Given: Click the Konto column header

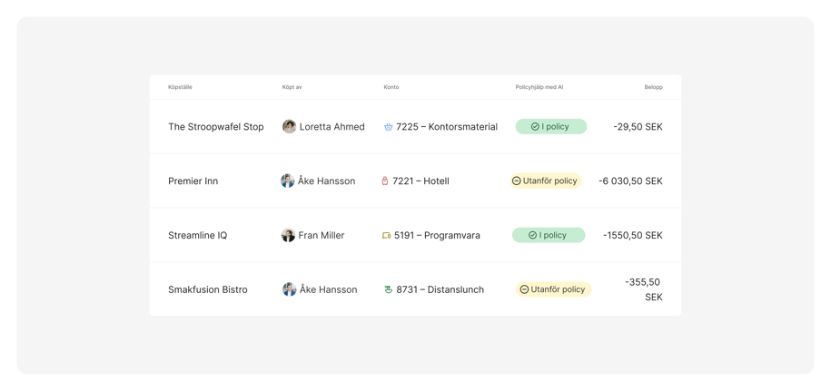Looking at the screenshot, I should click(391, 87).
